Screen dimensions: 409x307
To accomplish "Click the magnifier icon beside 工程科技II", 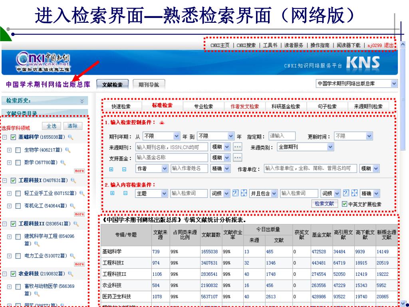I will tap(76, 224).
